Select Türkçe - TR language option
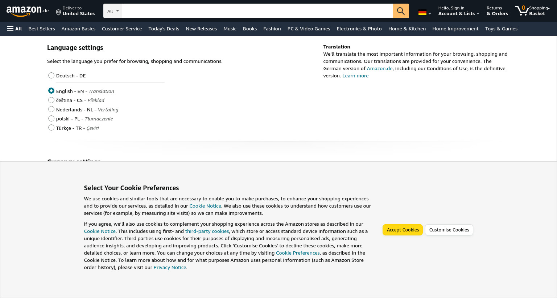Image resolution: width=557 pixels, height=298 pixels. [51, 128]
